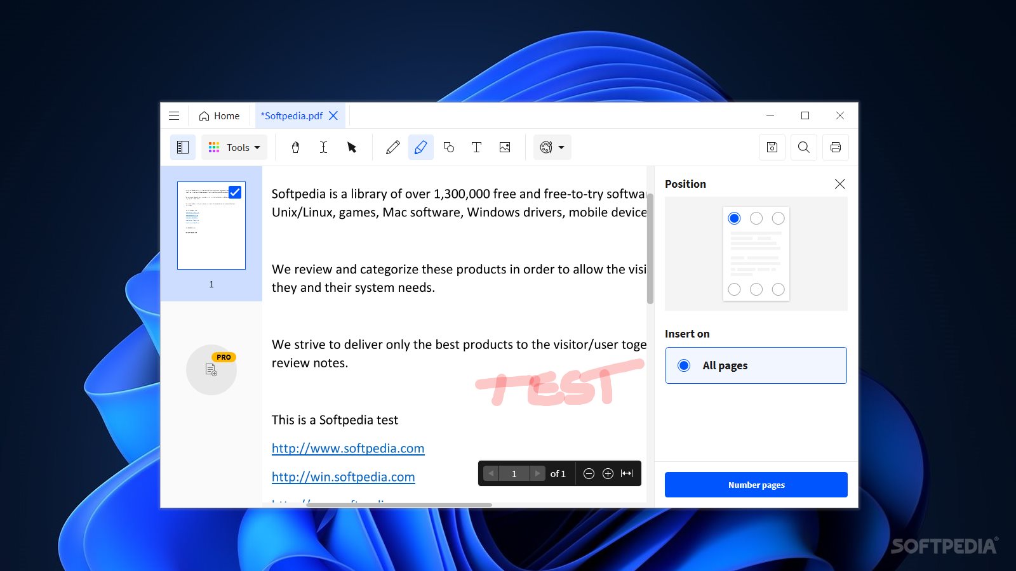Maximize the application window
The width and height of the screenshot is (1016, 571).
tap(805, 115)
